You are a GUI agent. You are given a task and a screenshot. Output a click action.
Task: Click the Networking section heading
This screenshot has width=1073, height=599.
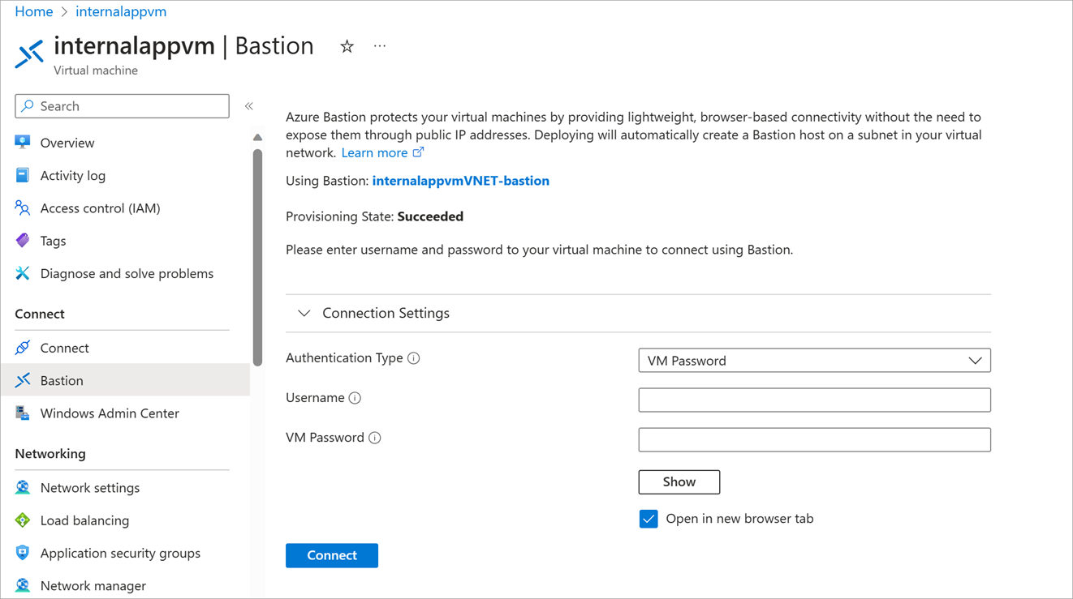(x=50, y=454)
